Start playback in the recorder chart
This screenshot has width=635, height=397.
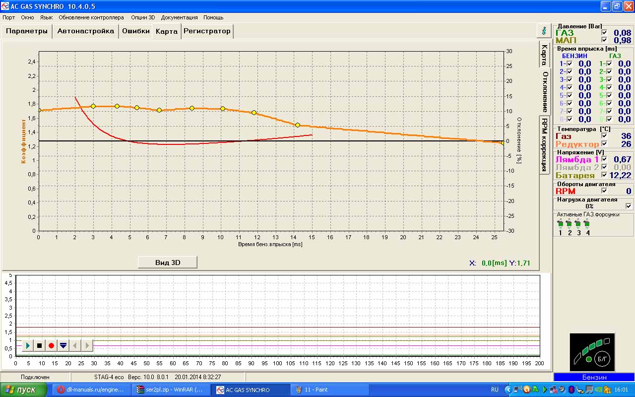pyautogui.click(x=28, y=345)
